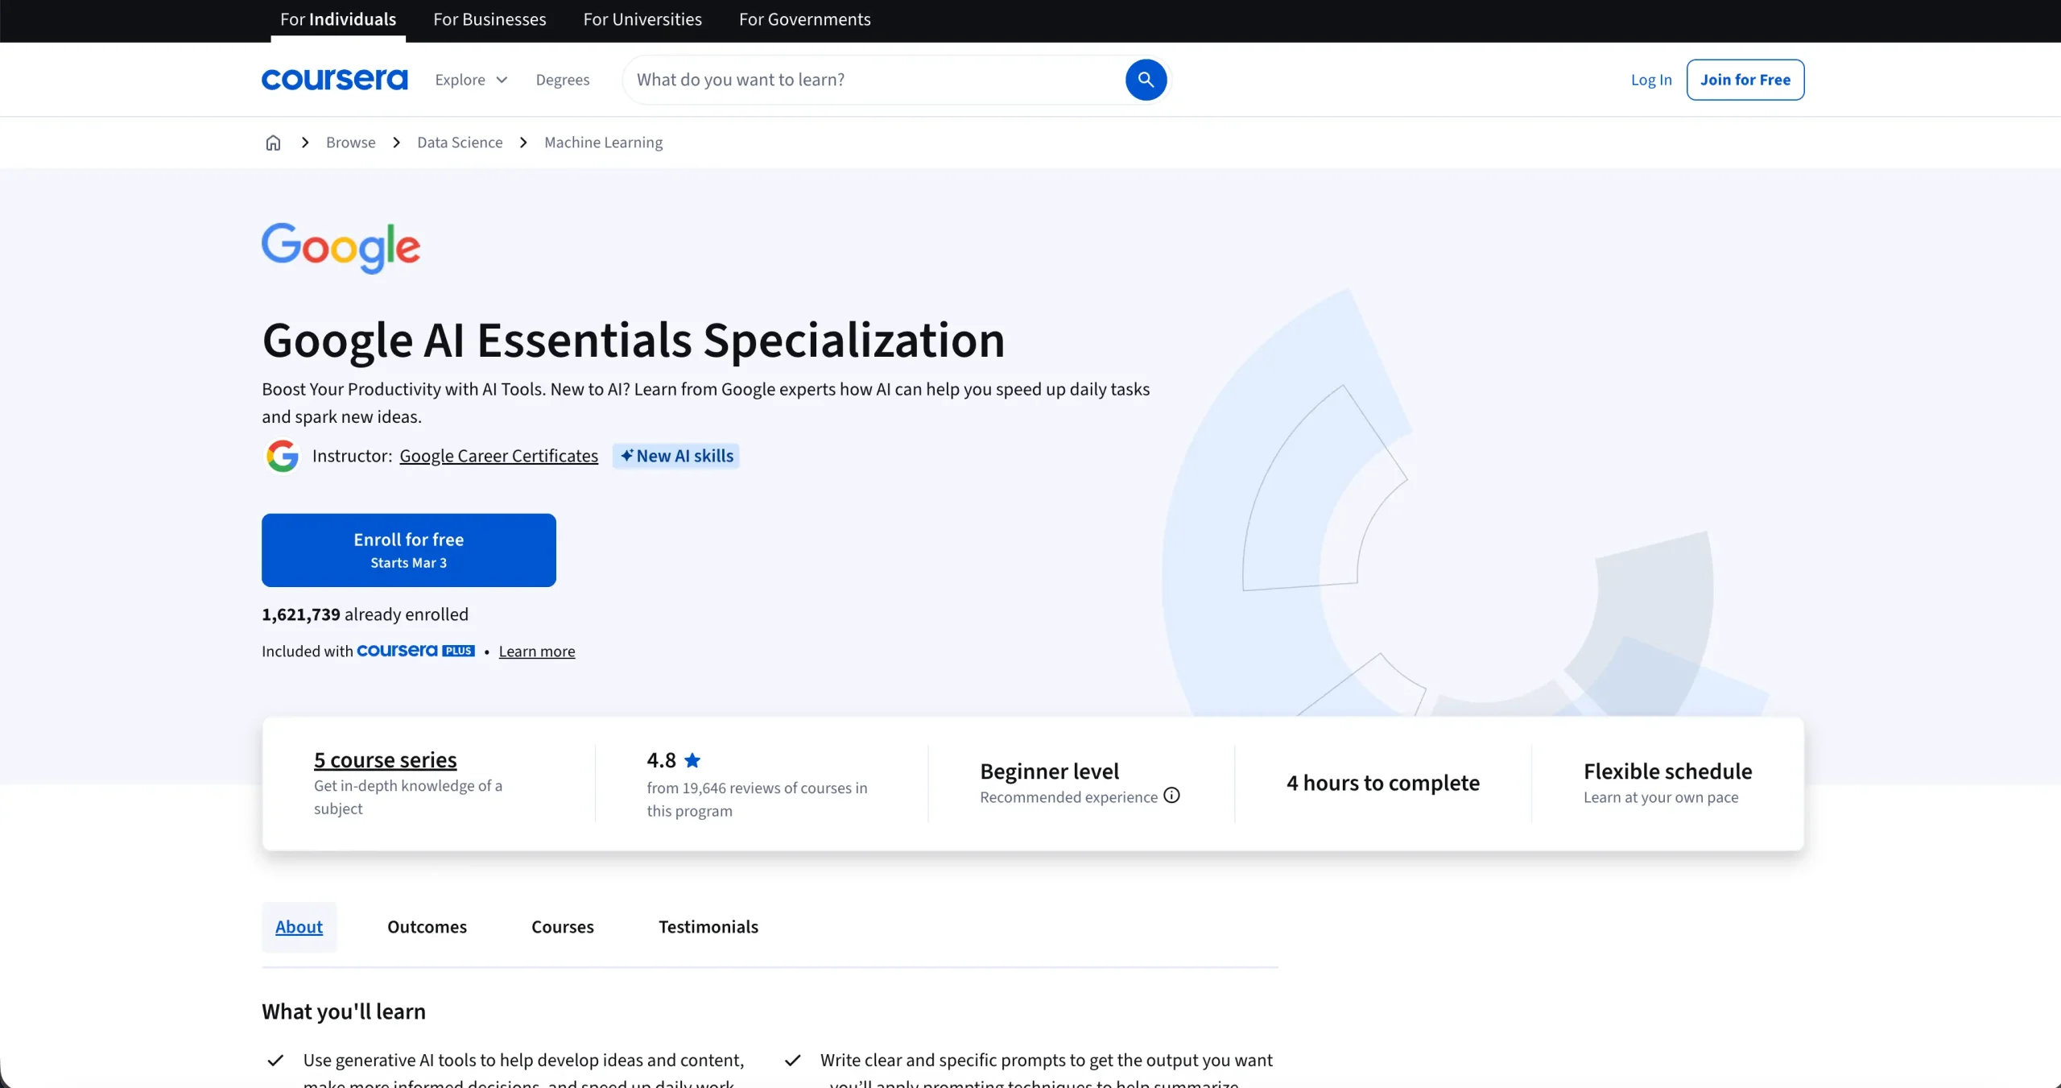Click the Coursera Plus logo
This screenshot has height=1088, width=2061.
pos(415,651)
